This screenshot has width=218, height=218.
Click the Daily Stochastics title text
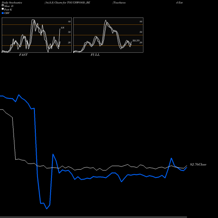(x=12, y=3)
